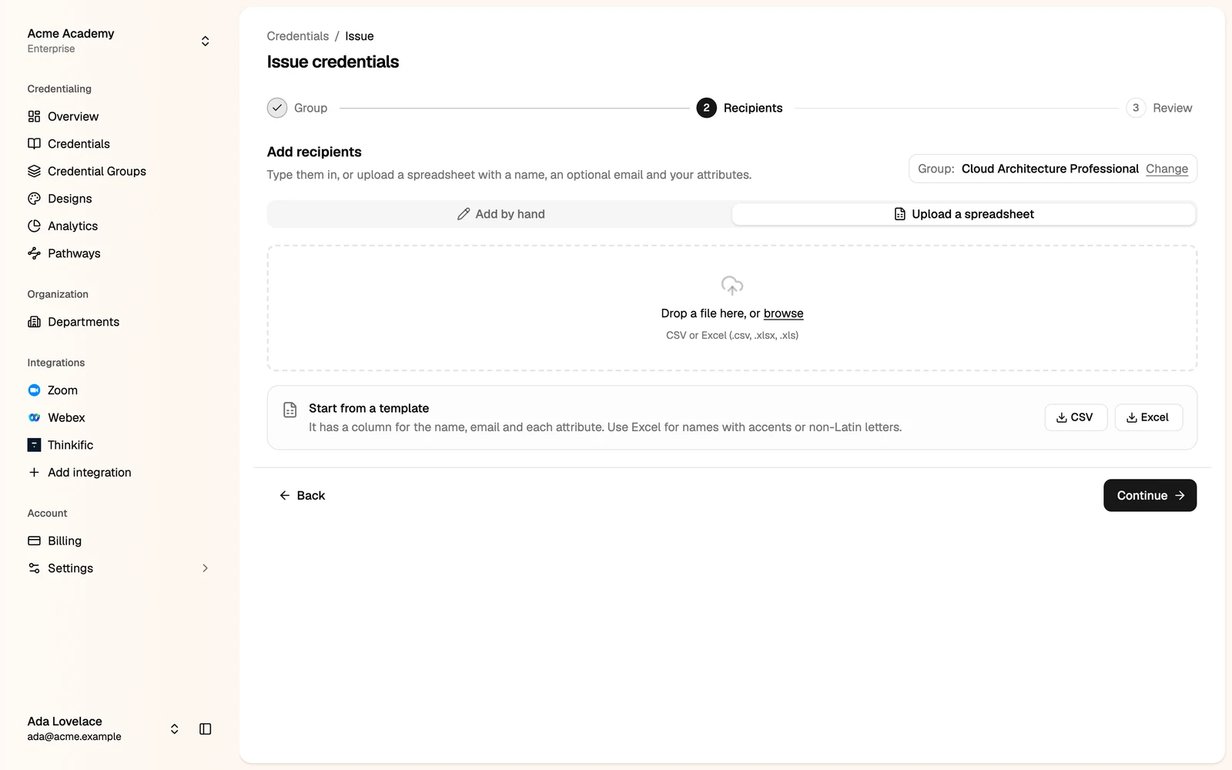The width and height of the screenshot is (1232, 770).
Task: Open the Zoom integration icon
Action: coord(34,390)
